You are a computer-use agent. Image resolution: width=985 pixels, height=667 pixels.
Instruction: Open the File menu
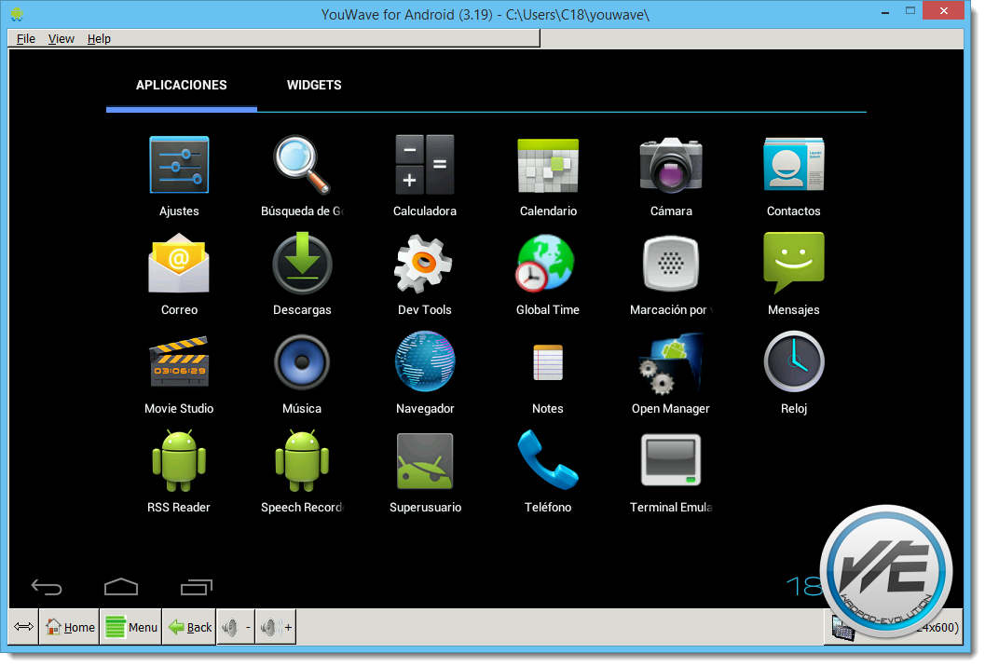26,38
